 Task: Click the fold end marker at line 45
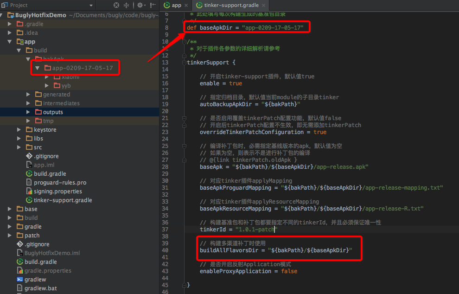[184, 285]
